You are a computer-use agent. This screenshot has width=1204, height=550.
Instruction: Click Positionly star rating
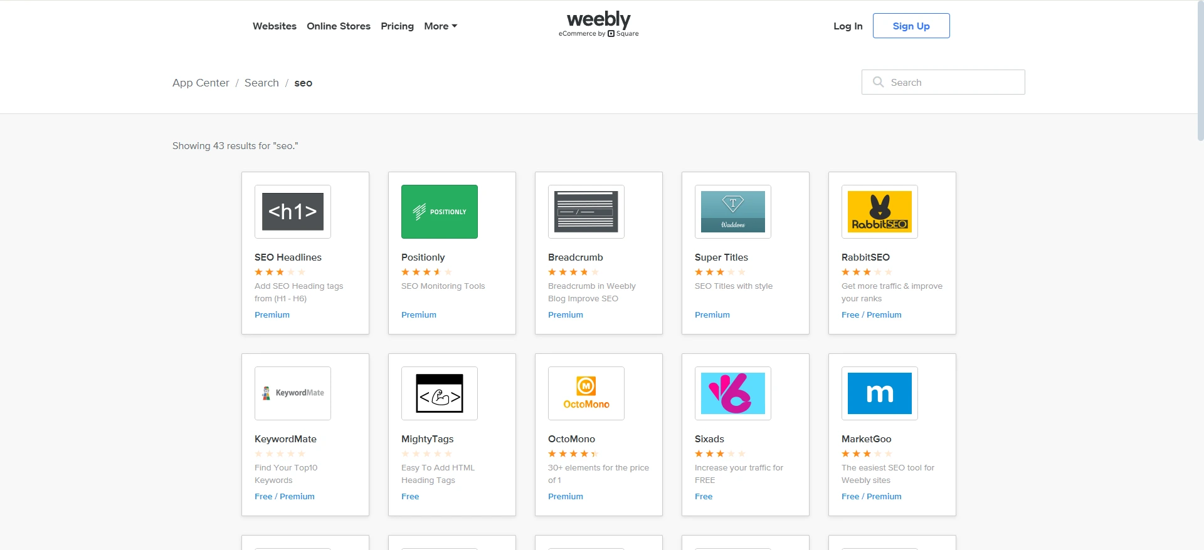point(426,272)
